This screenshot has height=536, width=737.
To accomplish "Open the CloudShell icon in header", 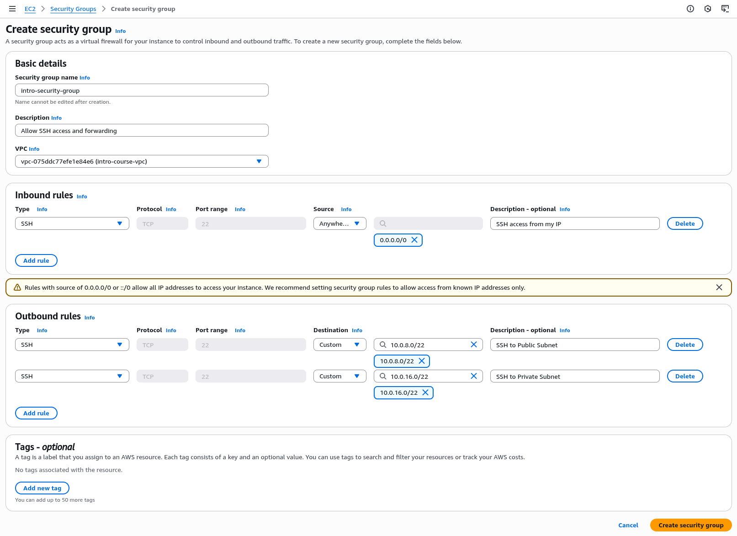I will pyautogui.click(x=725, y=9).
